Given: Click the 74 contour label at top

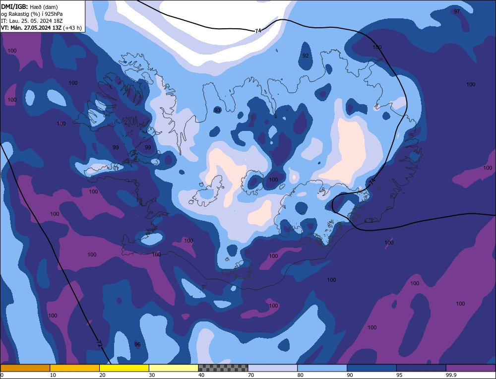Looking at the screenshot, I should click(x=258, y=31).
